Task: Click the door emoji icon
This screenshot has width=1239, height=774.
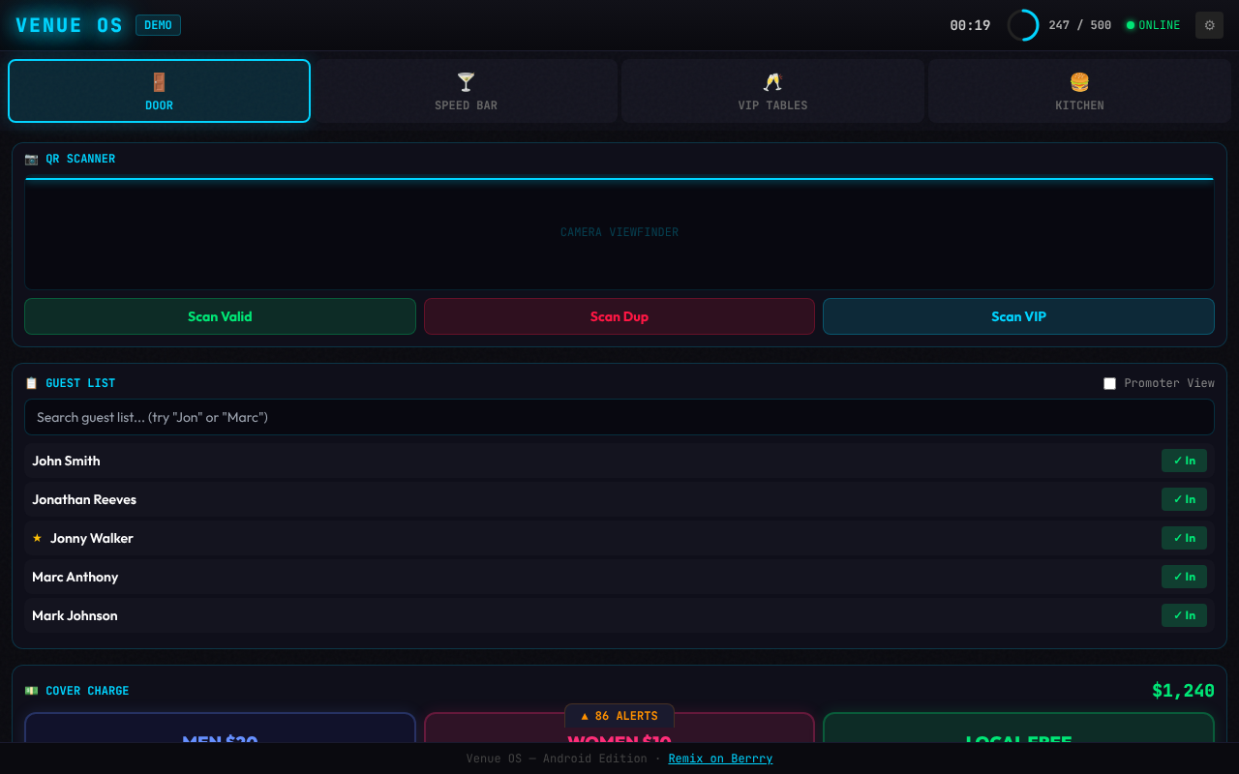Action: pyautogui.click(x=159, y=82)
